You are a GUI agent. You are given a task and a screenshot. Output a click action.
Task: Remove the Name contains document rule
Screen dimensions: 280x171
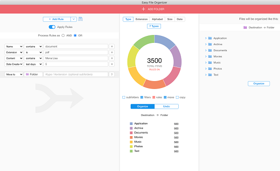tap(112, 46)
